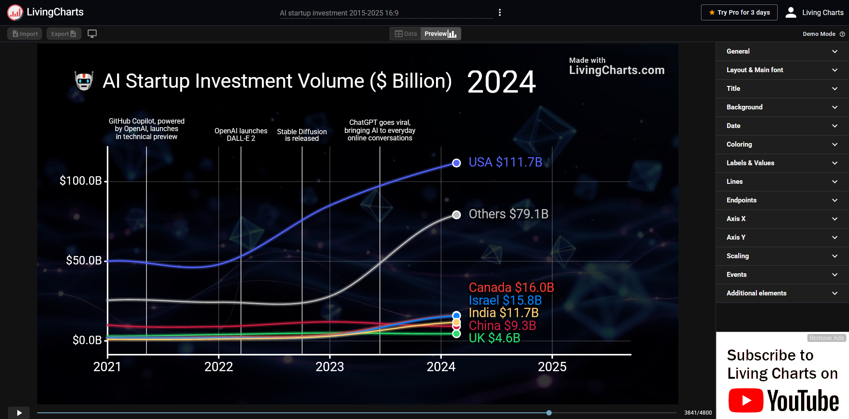
Task: Click the "India $11.7B" label
Action: coord(504,313)
